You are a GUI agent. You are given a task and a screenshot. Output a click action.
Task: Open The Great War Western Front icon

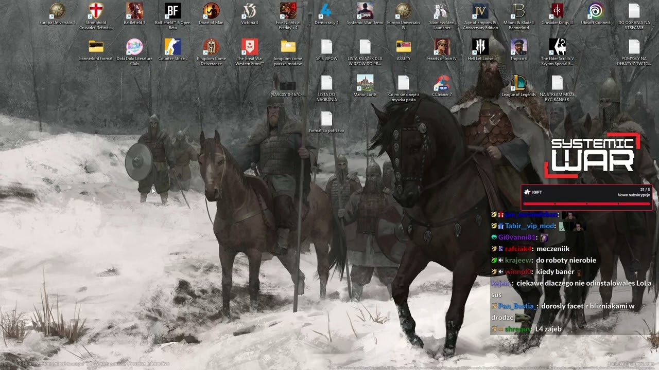pyautogui.click(x=250, y=52)
